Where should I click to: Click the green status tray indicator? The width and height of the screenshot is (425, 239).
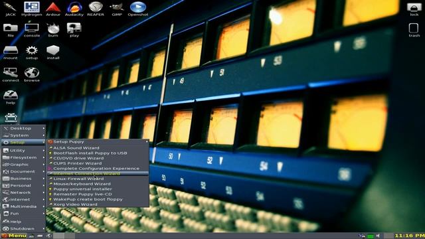(371, 236)
